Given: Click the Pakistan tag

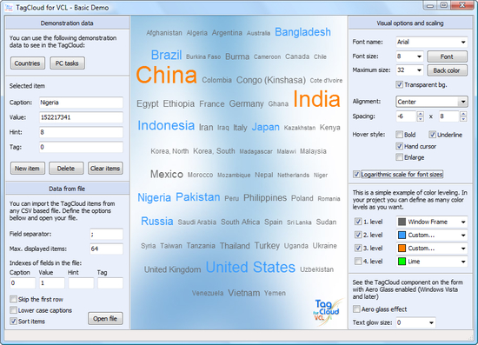Looking at the screenshot, I should point(198,197).
